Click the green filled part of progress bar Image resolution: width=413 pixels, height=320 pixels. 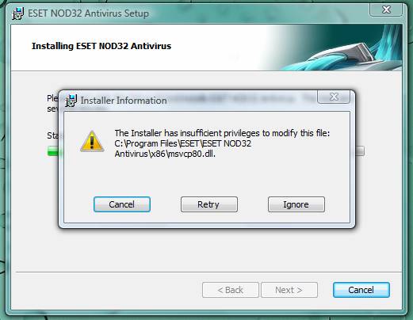[53, 151]
